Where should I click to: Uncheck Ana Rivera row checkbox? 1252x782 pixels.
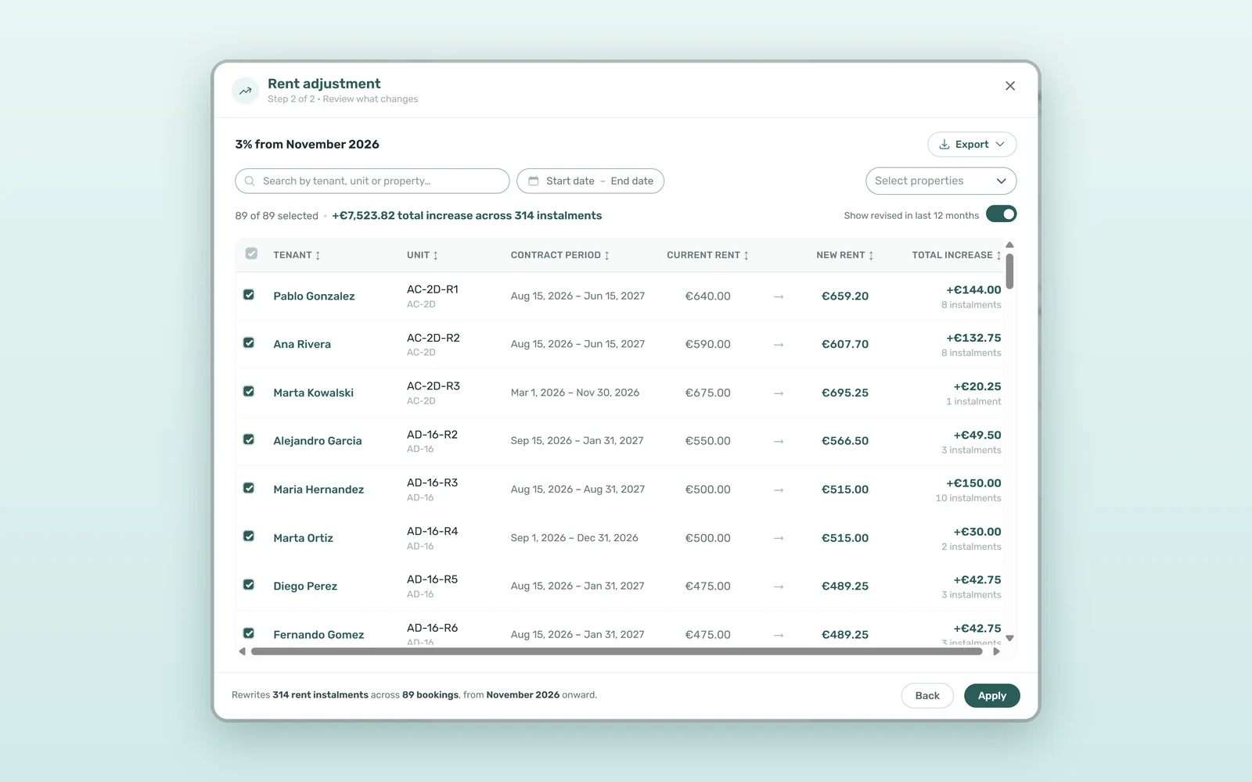click(249, 343)
